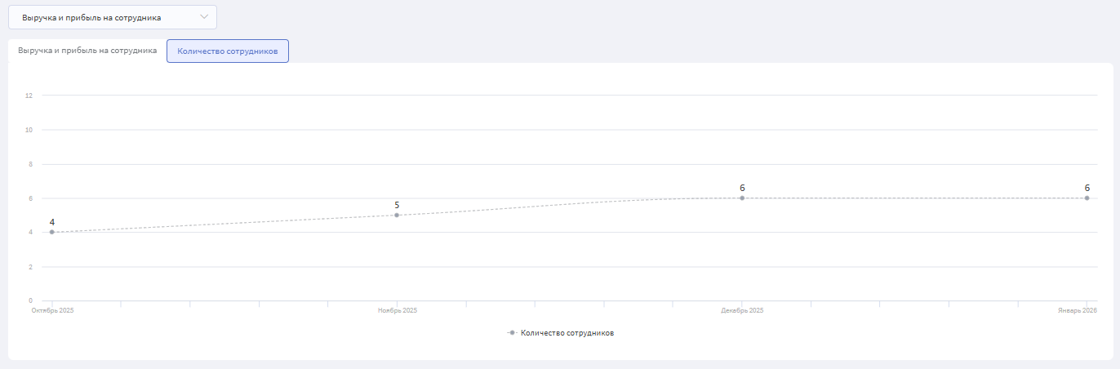The width and height of the screenshot is (1120, 369).
Task: Select the «Количество сотрудников» tab
Action: pyautogui.click(x=228, y=51)
